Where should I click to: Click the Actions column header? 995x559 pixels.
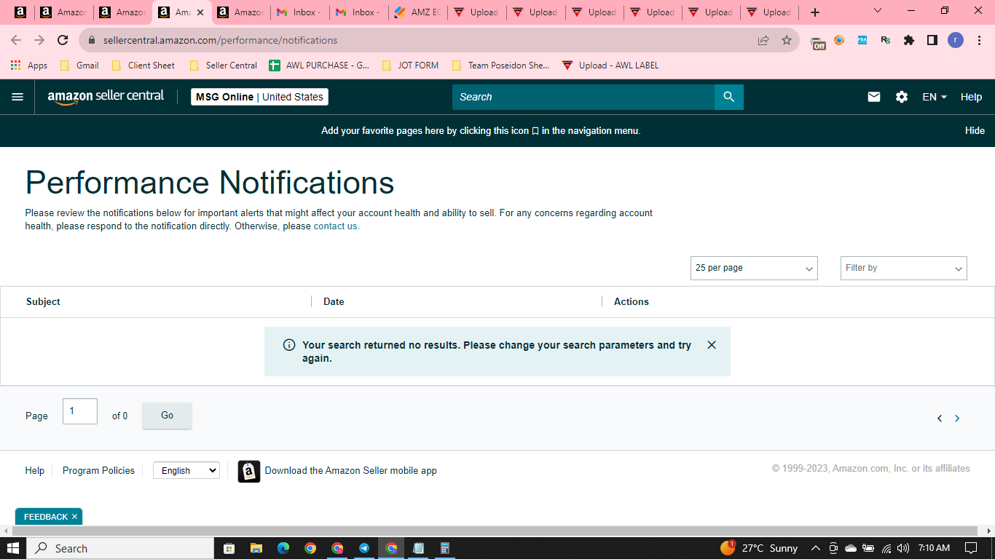(632, 301)
